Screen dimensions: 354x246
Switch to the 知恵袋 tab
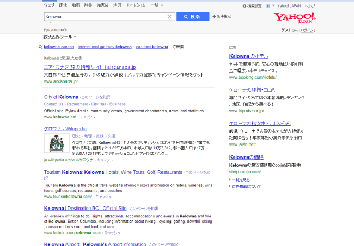point(102,5)
